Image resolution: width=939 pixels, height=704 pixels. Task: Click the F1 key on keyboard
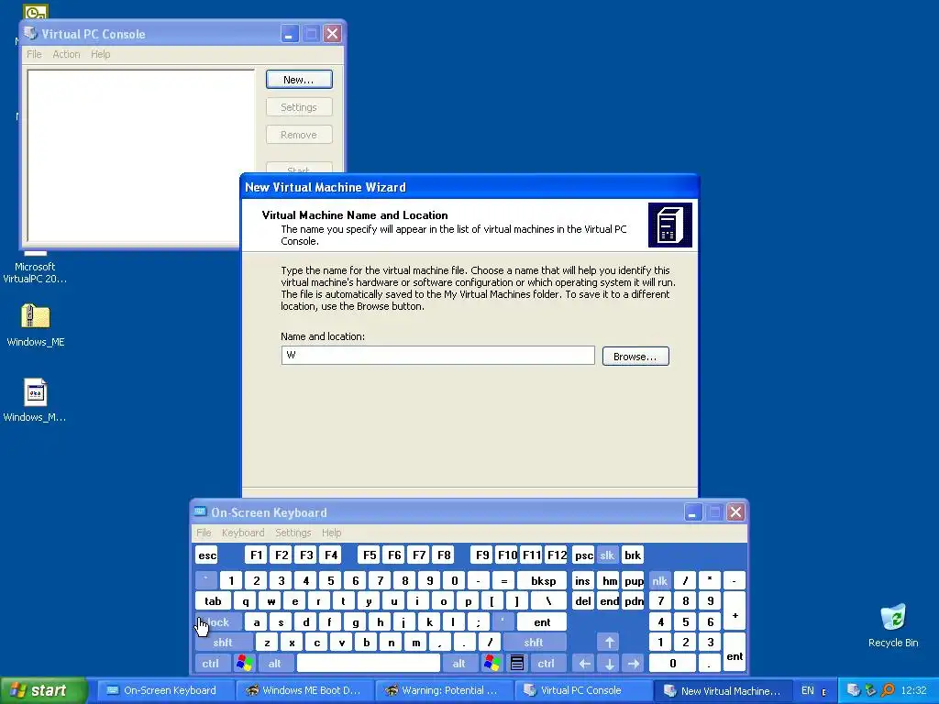(x=257, y=555)
